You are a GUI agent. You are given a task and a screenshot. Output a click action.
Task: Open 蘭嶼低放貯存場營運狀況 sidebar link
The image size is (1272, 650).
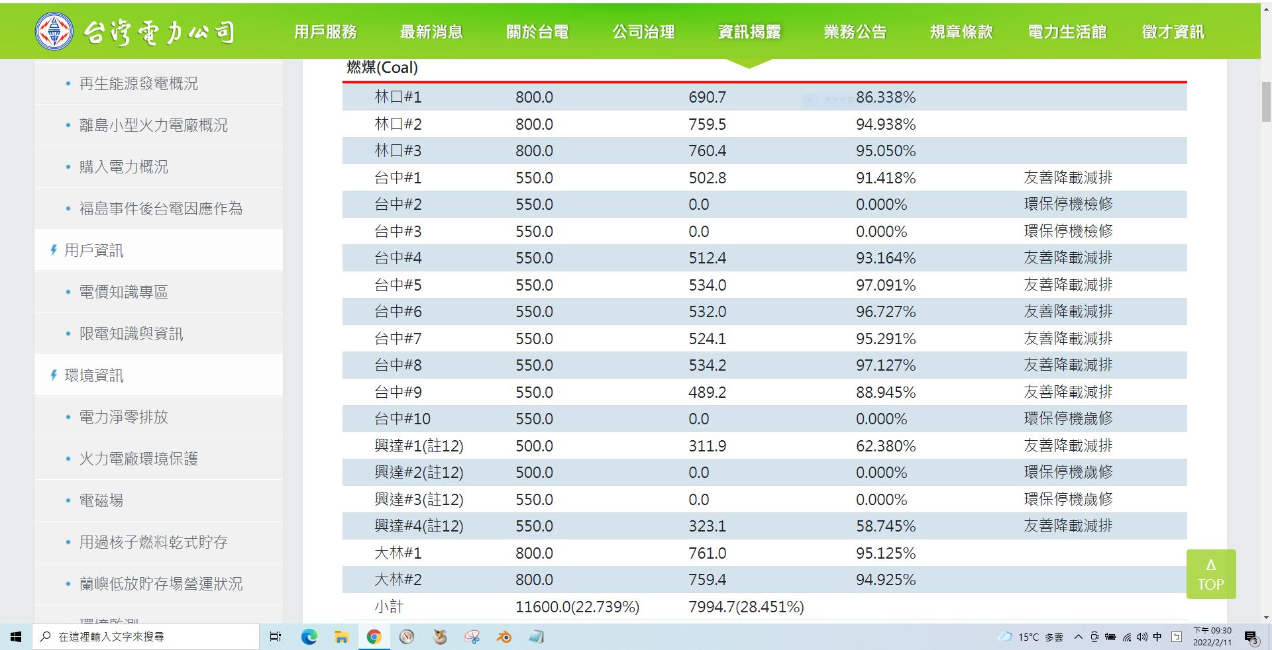(x=161, y=584)
